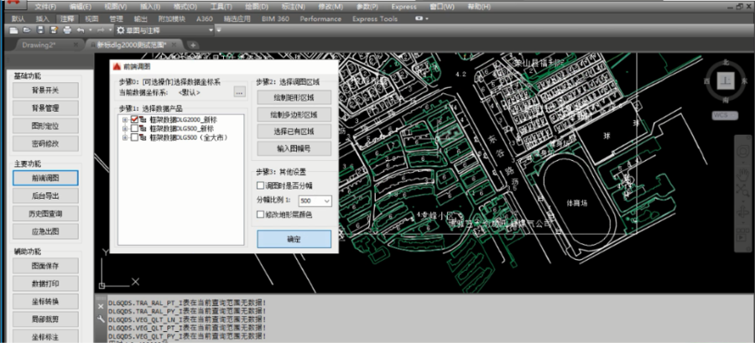Click the 确定 button in dialog
Viewport: 755px width, 343px height.
tap(294, 239)
